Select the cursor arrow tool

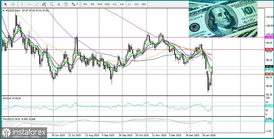coord(6,4)
